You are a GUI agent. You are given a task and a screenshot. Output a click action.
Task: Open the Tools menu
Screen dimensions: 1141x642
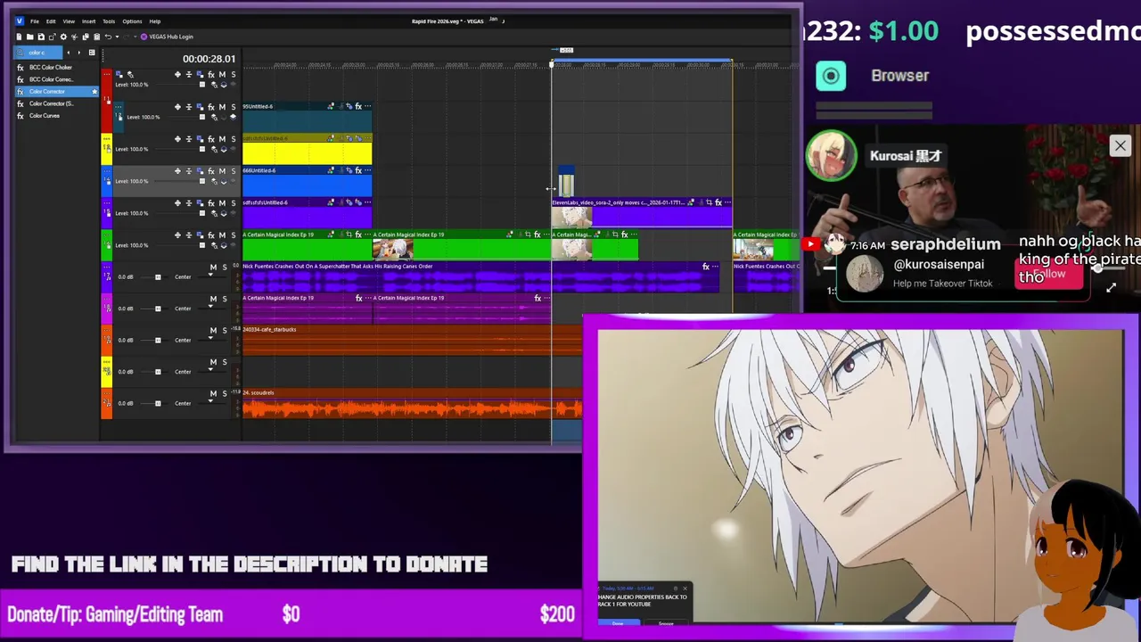point(109,21)
